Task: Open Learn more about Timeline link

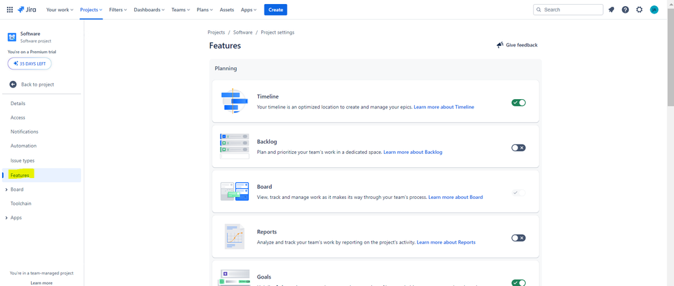Action: coord(444,107)
